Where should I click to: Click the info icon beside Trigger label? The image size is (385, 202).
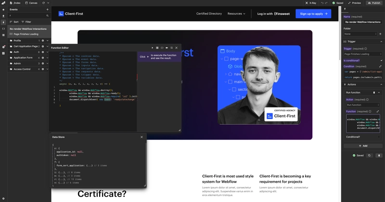[366, 49]
